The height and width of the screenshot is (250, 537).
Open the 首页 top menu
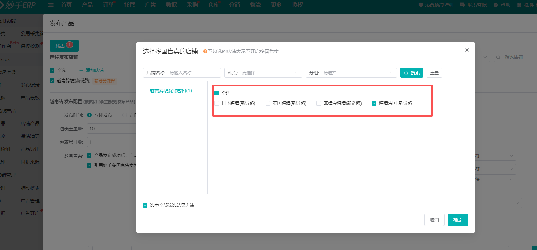pos(66,5)
